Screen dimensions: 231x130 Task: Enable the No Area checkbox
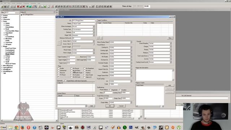click(84, 71)
